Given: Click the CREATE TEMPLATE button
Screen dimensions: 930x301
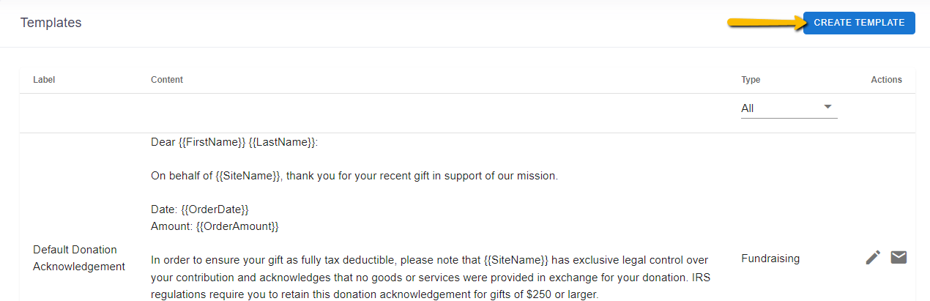Looking at the screenshot, I should 859,23.
